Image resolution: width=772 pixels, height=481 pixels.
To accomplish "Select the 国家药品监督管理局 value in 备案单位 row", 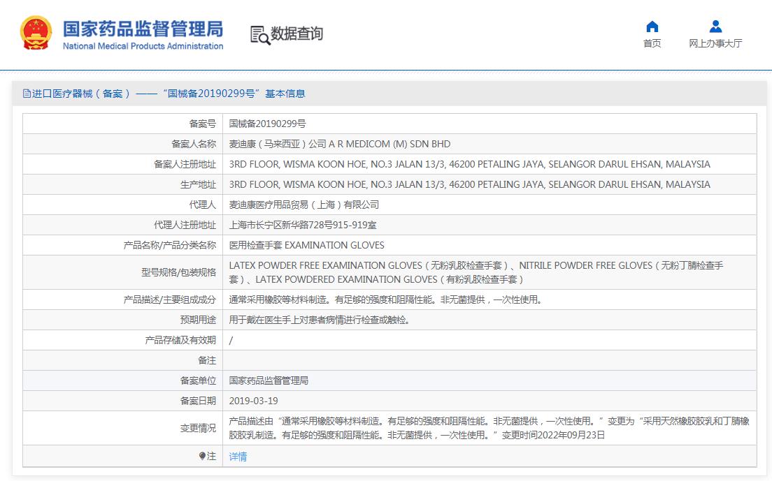I will pos(269,380).
